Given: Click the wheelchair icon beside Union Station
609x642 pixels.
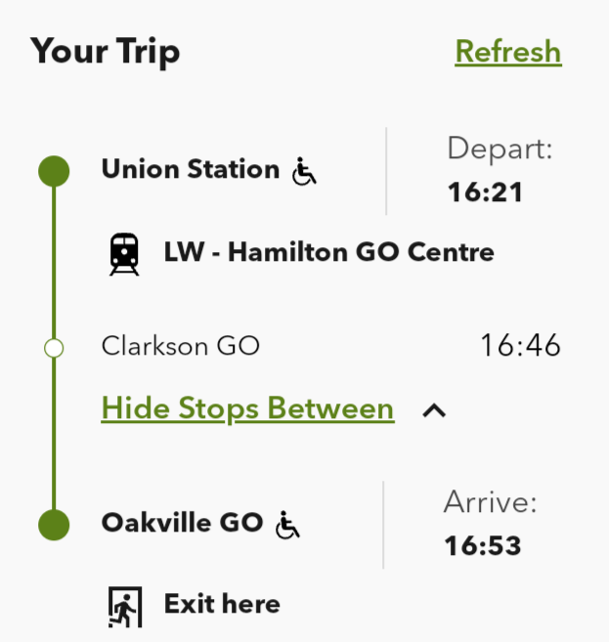Looking at the screenshot, I should pyautogui.click(x=305, y=173).
